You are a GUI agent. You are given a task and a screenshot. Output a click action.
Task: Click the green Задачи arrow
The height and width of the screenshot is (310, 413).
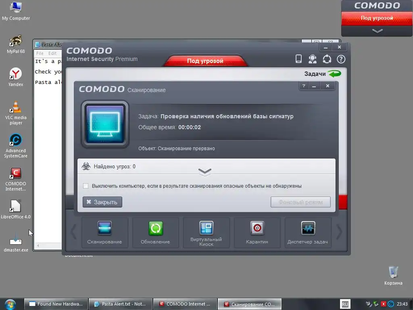pyautogui.click(x=334, y=73)
